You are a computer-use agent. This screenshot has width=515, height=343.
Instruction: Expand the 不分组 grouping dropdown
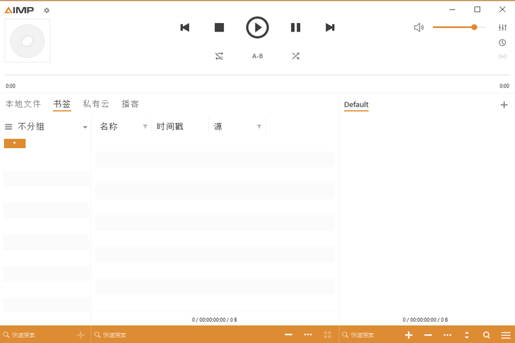[85, 127]
